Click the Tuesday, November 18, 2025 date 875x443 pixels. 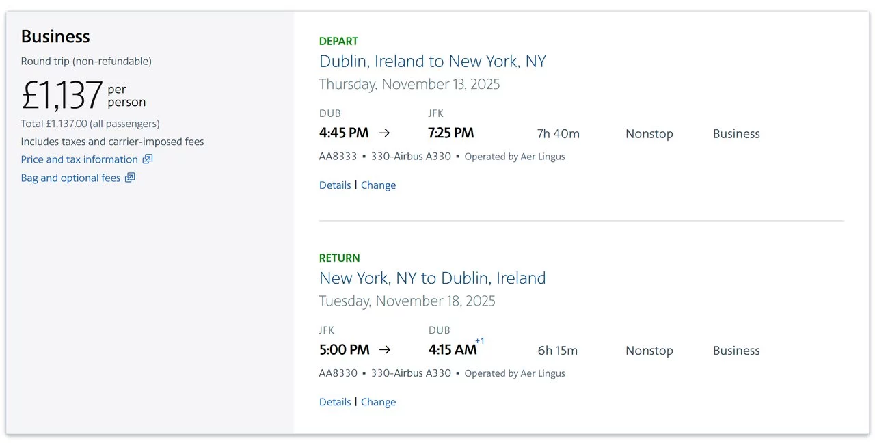coord(407,301)
